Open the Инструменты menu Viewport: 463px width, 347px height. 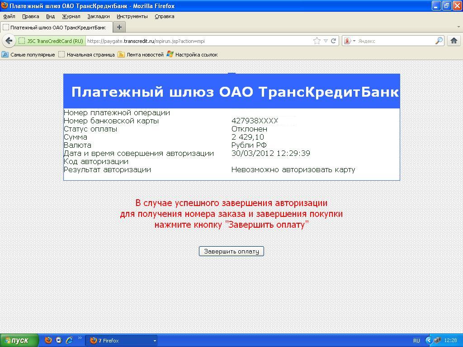(x=132, y=16)
